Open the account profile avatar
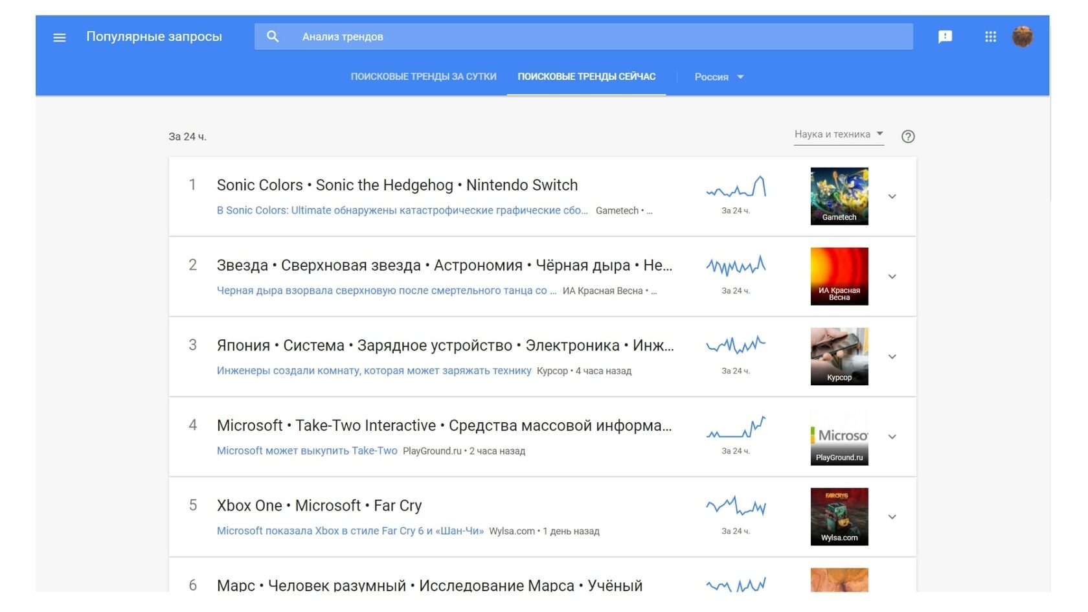1088x612 pixels. click(x=1023, y=37)
